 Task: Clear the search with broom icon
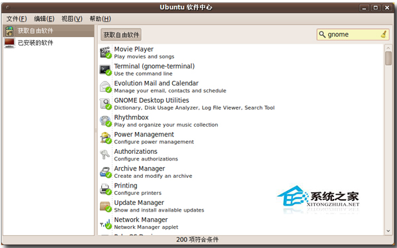384,34
